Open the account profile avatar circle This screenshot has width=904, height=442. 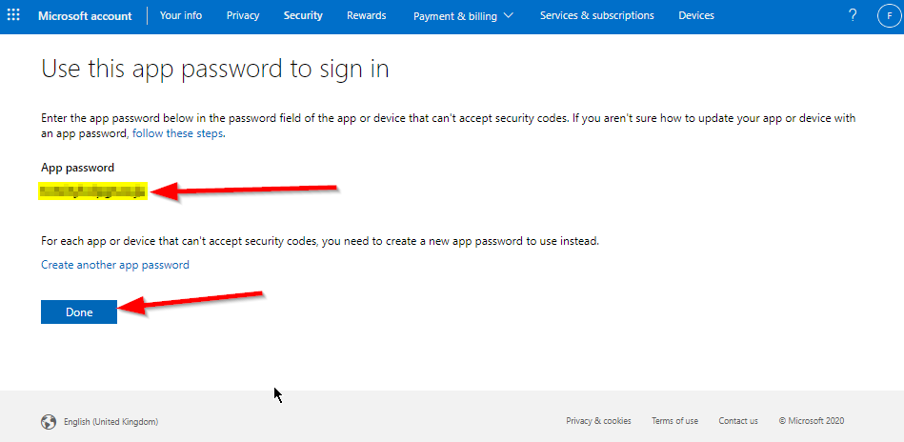coord(889,15)
